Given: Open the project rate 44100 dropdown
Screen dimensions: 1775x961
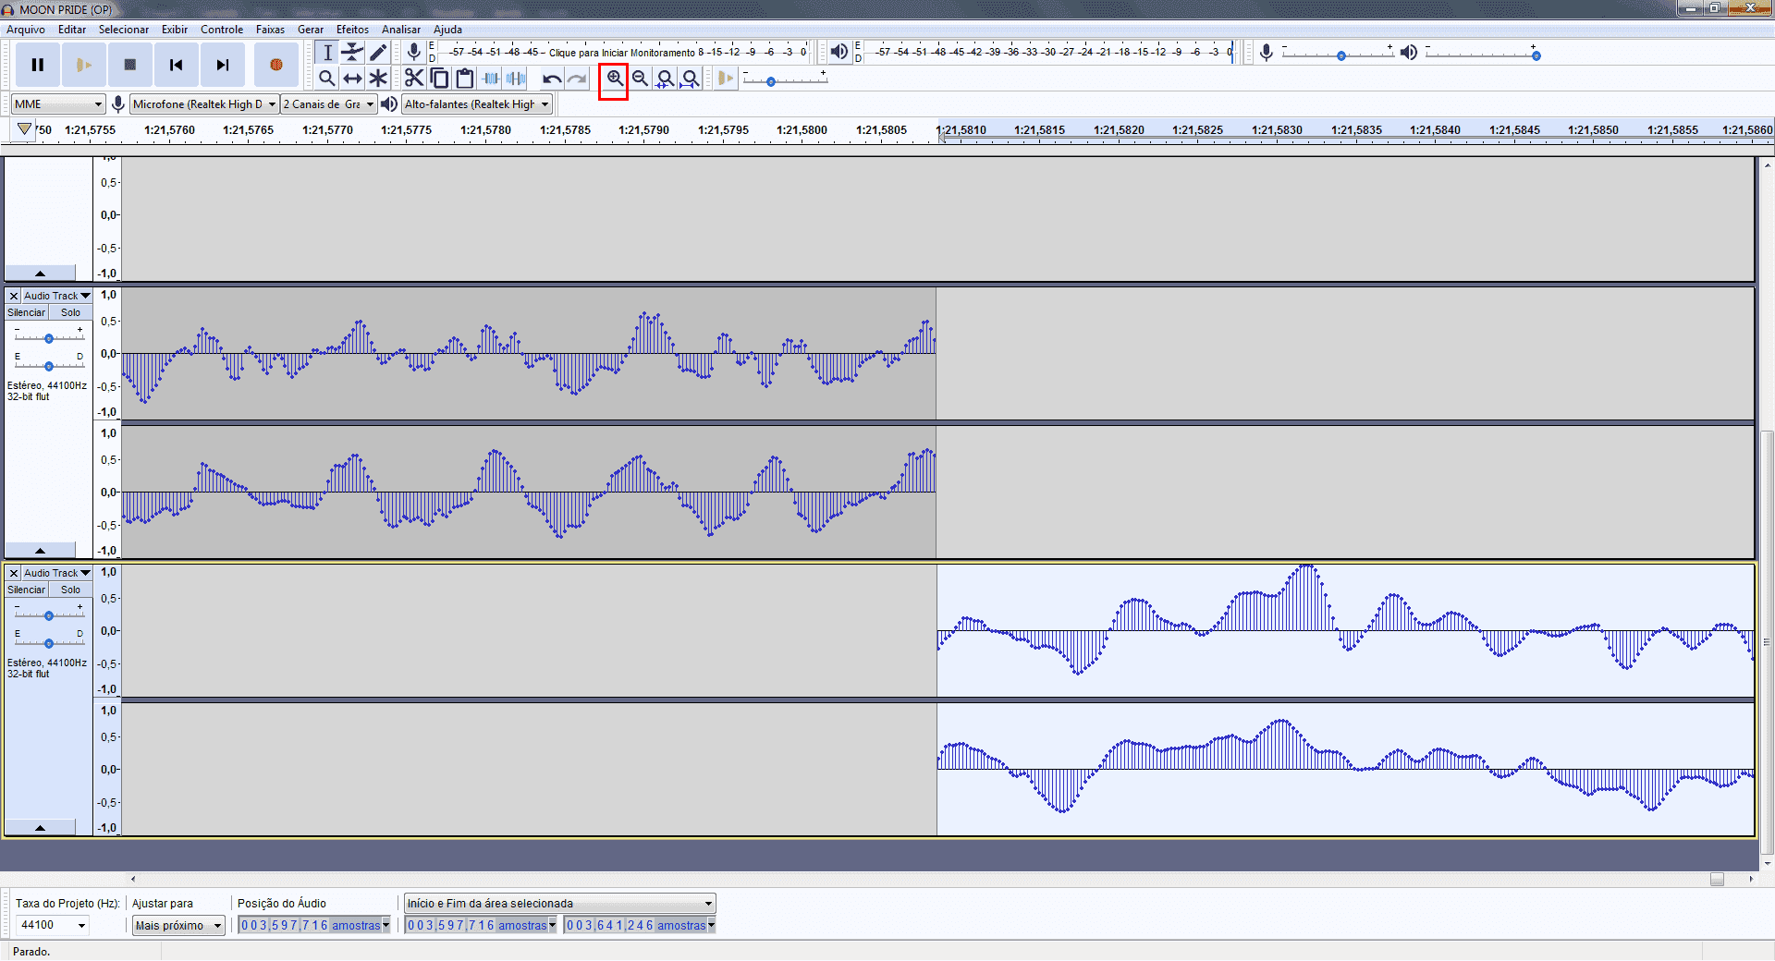Looking at the screenshot, I should (x=53, y=925).
